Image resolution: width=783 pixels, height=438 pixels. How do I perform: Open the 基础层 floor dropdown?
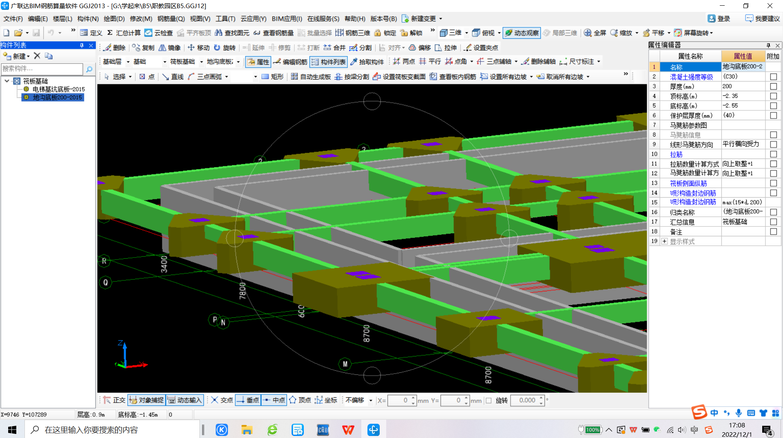click(128, 62)
